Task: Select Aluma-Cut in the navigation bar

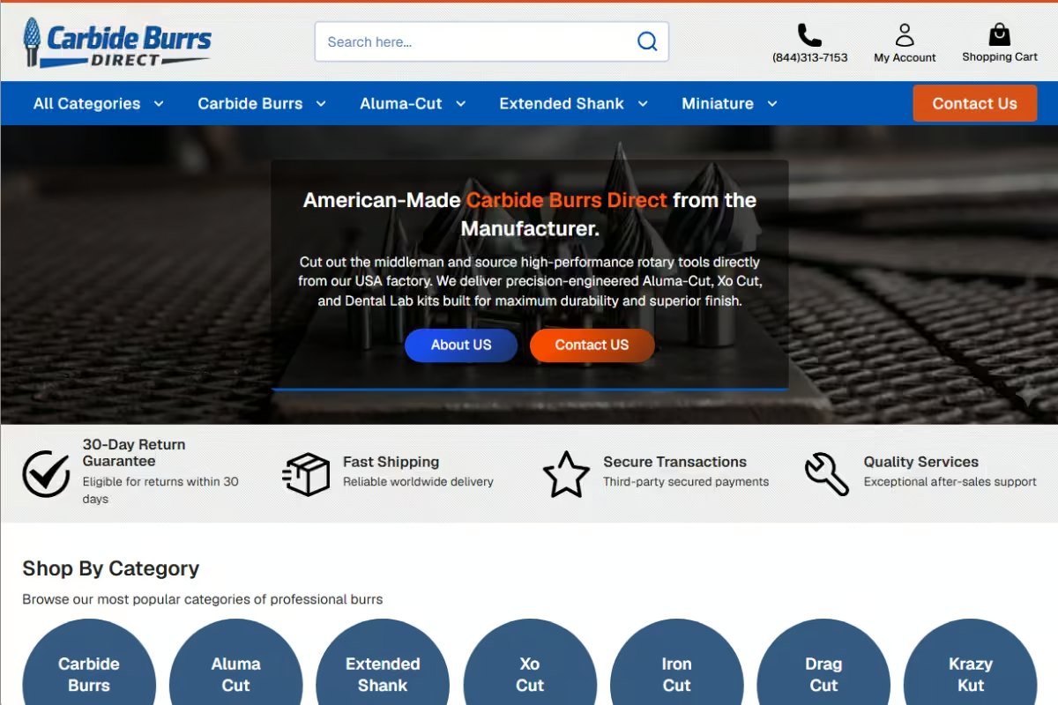Action: point(401,103)
